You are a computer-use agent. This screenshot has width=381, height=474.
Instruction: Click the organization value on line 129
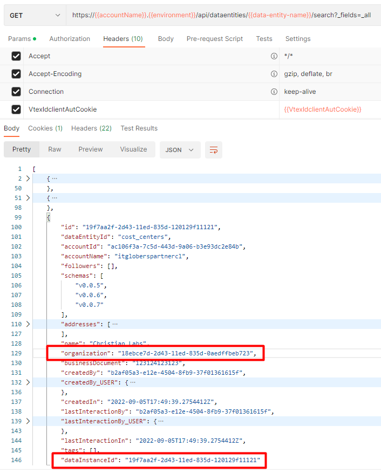186,353
